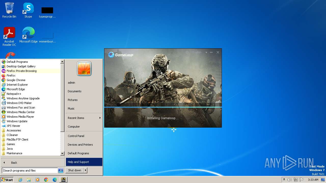The image size is (326, 183).
Task: Launch Internet Explorer from programs list
Action: pos(31,85)
